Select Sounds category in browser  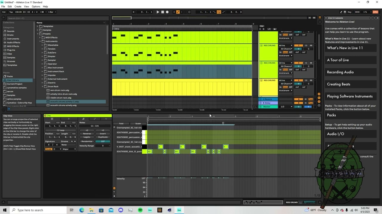pyautogui.click(x=11, y=31)
